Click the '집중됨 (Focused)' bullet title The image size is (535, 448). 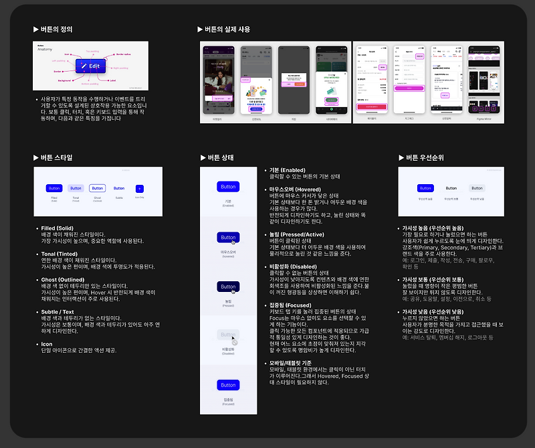(290, 305)
